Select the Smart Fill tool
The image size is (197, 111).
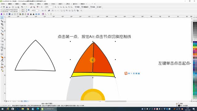point(2,34)
